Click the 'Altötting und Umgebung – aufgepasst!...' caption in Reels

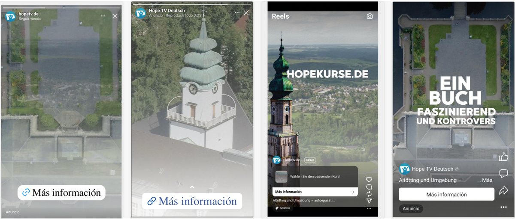tap(304, 200)
